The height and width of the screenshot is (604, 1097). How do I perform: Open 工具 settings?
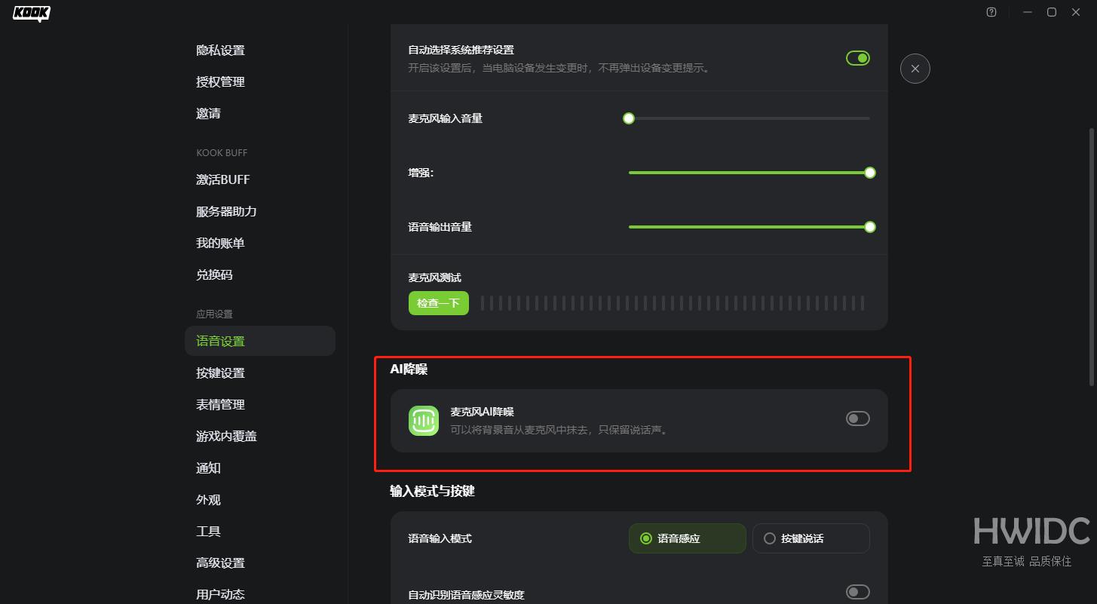pyautogui.click(x=260, y=532)
